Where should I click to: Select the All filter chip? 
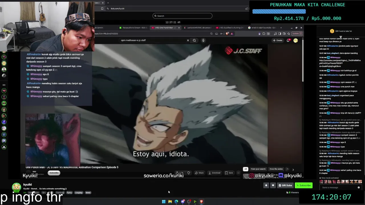(x=245, y=169)
